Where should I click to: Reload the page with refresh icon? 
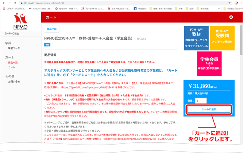(x=15, y=3)
